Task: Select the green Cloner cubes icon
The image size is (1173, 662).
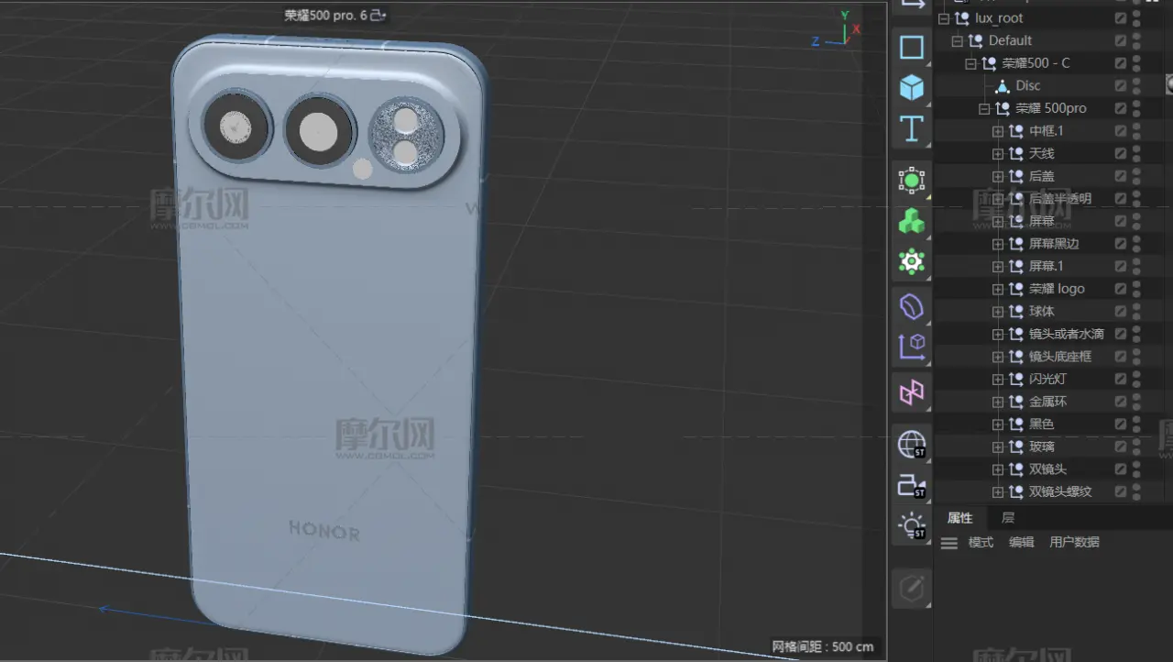Action: (x=911, y=221)
